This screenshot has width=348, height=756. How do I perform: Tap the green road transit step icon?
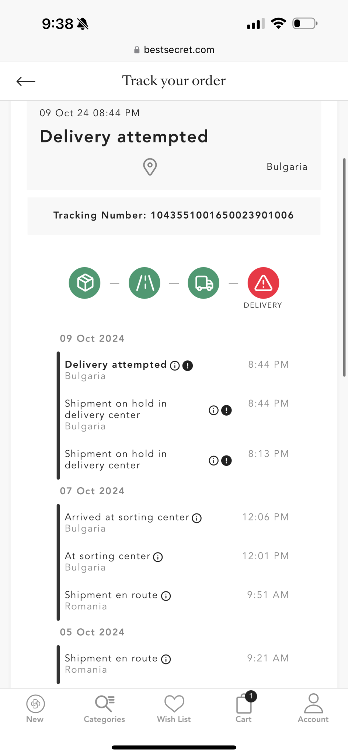pos(145,283)
